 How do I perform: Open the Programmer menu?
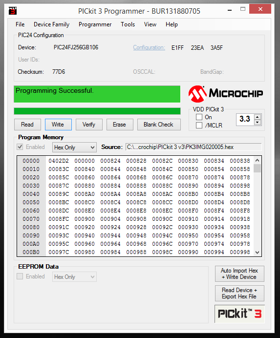(95, 24)
